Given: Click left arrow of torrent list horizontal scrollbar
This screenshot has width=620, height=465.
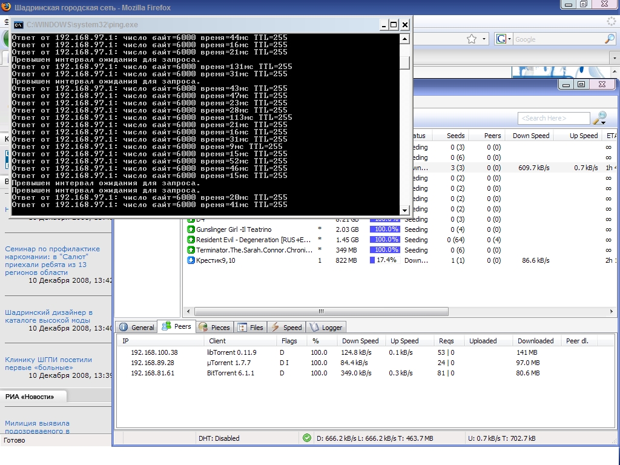Looking at the screenshot, I should (x=188, y=311).
